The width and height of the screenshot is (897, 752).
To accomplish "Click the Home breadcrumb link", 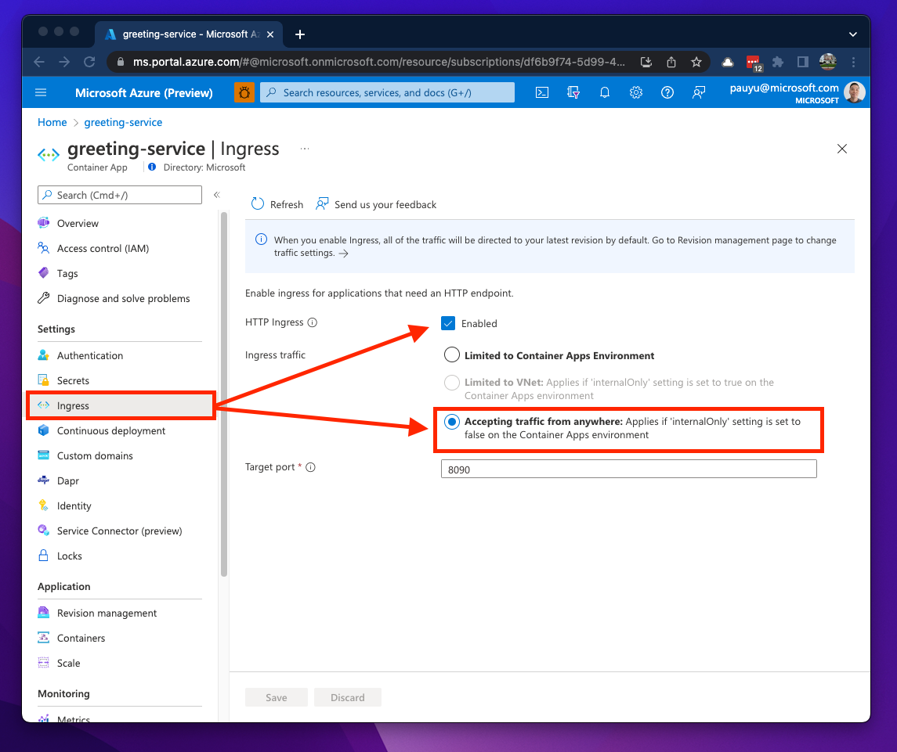I will (52, 122).
